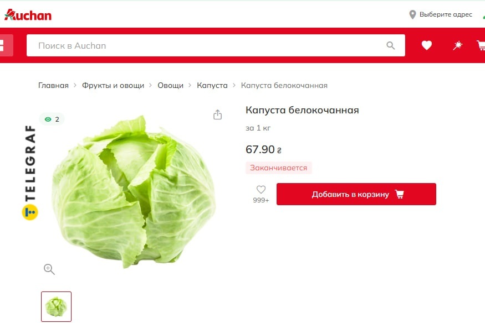485x323 pixels.
Task: Click the views eye badge showing 2
Action: [x=52, y=119]
